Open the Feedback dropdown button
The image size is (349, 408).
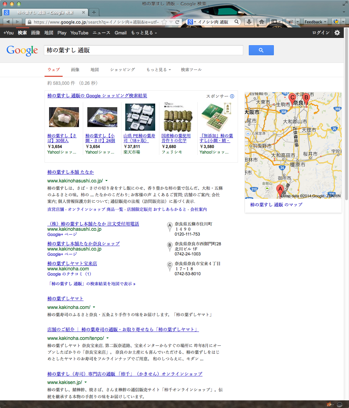pyautogui.click(x=315, y=22)
